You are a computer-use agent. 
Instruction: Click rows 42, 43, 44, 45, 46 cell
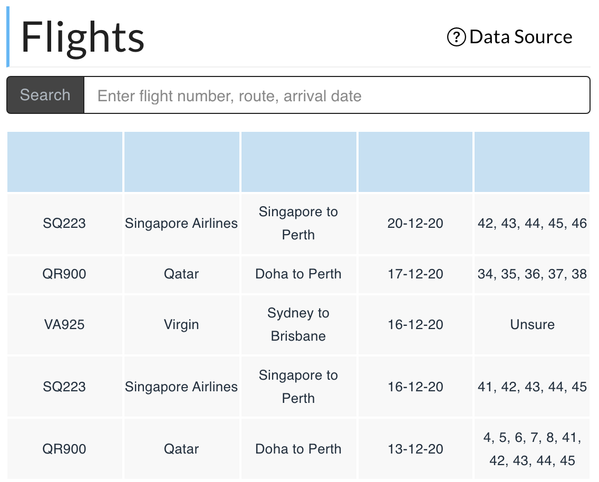(532, 224)
